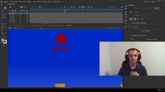Collapse Configurações do documento section
165x92 pixels.
pos(130,35)
